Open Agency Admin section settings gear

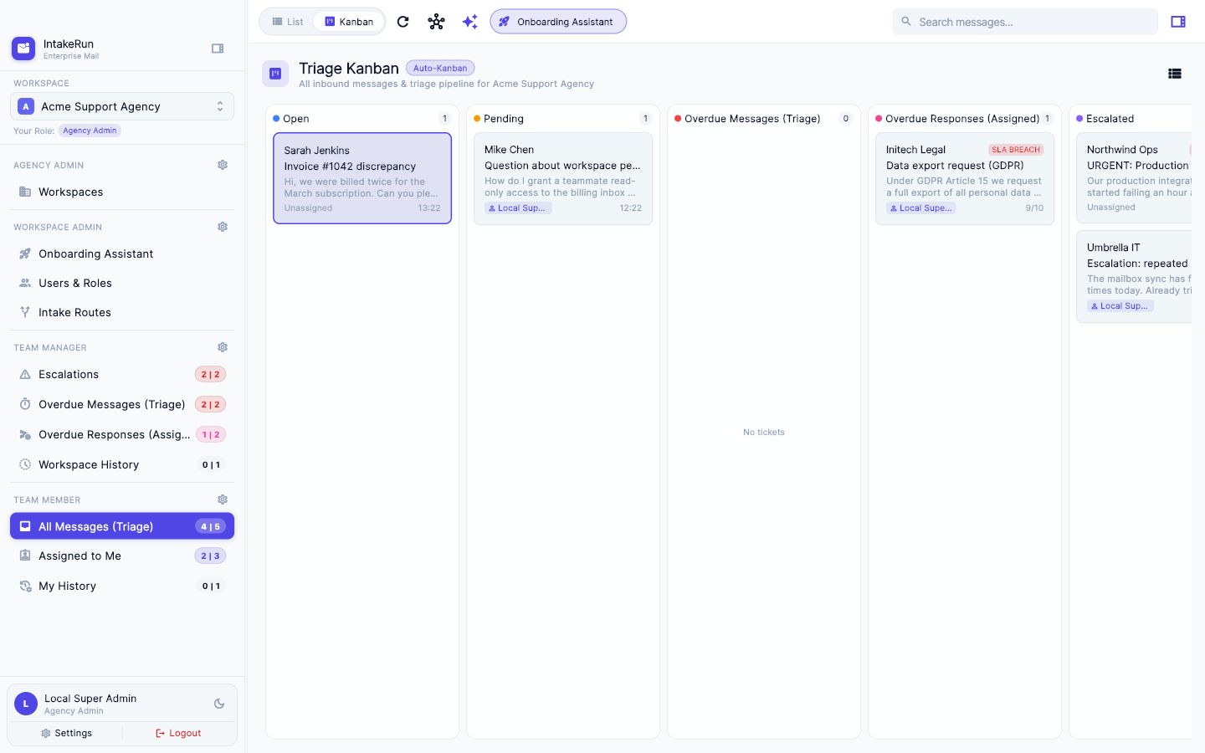click(223, 165)
